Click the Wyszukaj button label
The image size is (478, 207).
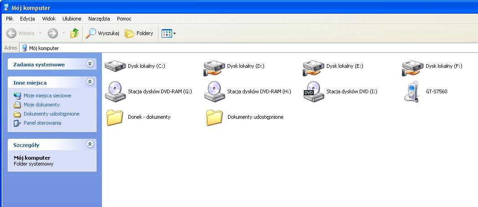[x=108, y=33]
